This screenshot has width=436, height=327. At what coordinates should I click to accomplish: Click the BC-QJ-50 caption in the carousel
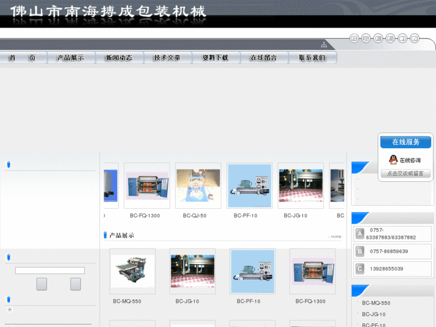pos(195,215)
